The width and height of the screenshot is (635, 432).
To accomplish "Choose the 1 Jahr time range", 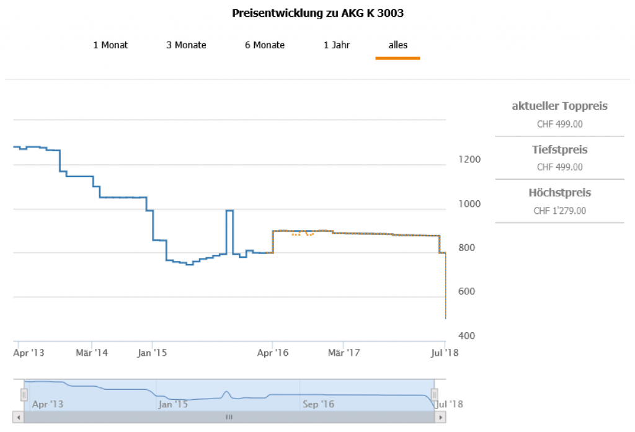I will (x=337, y=45).
